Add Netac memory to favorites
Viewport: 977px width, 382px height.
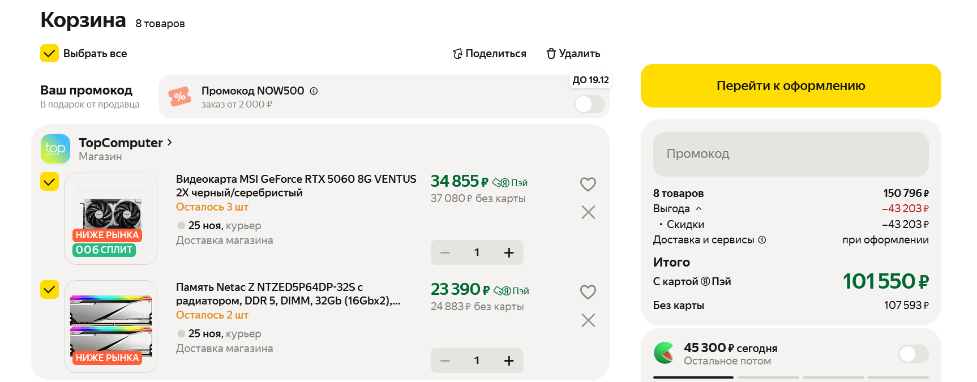(588, 292)
